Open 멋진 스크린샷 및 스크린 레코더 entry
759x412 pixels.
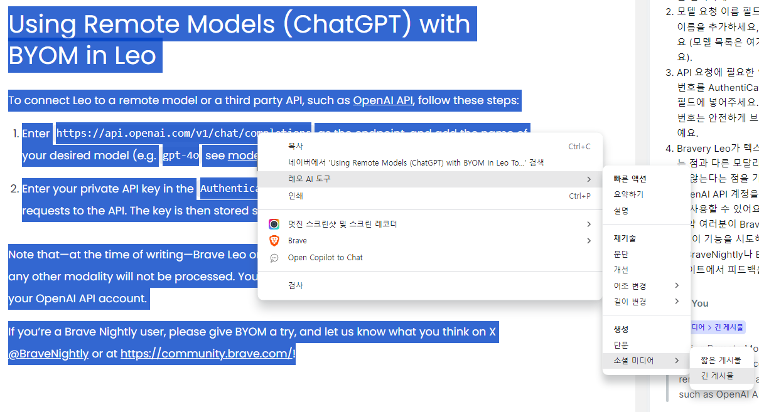(430, 224)
